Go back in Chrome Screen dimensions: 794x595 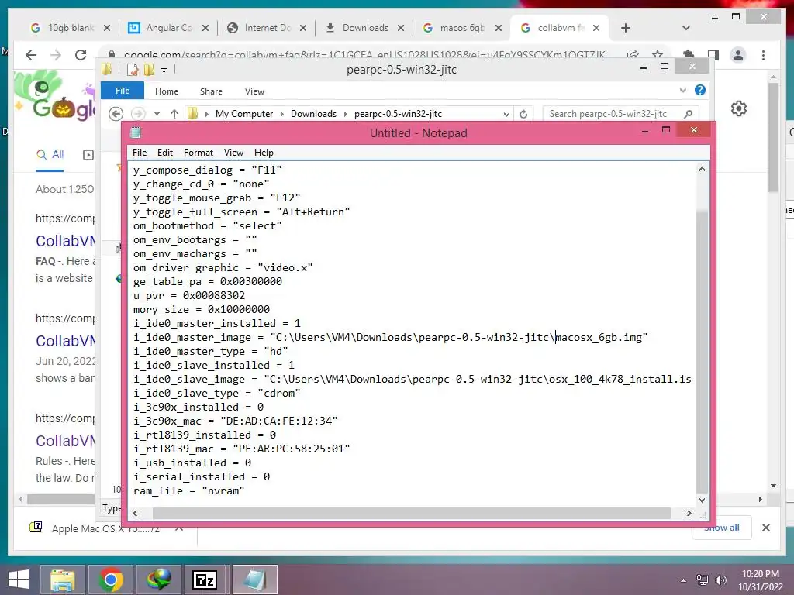click(31, 55)
